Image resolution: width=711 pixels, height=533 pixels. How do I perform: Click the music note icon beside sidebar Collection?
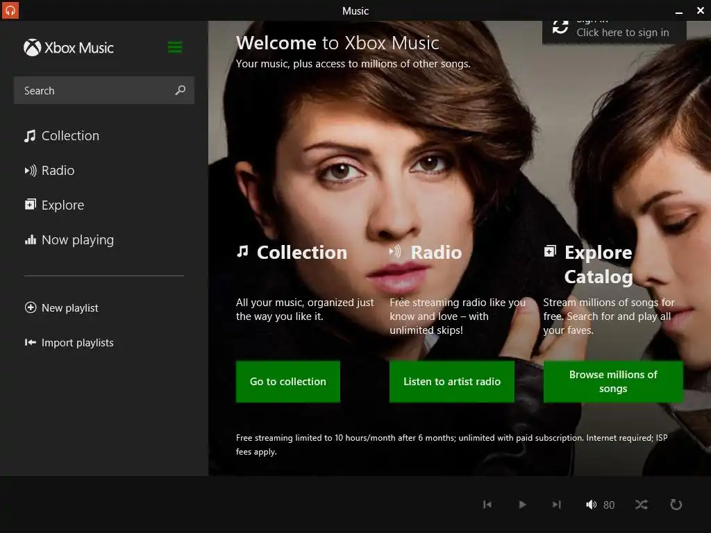pyautogui.click(x=30, y=136)
